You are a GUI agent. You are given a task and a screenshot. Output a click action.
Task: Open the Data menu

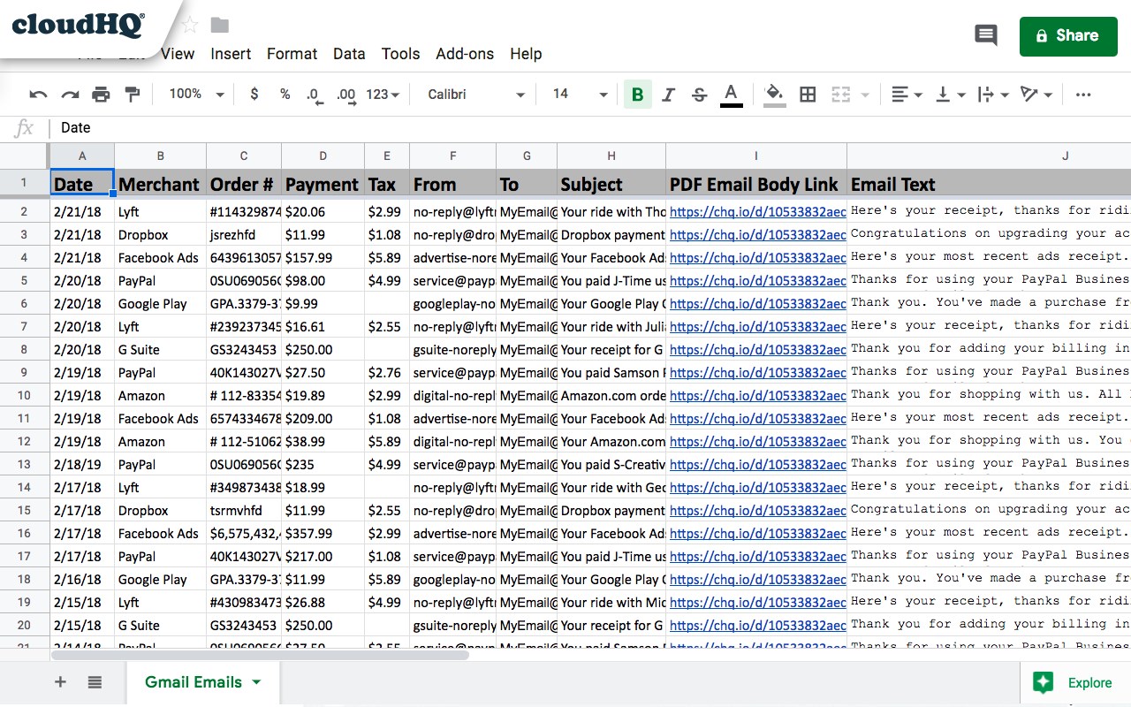click(349, 54)
